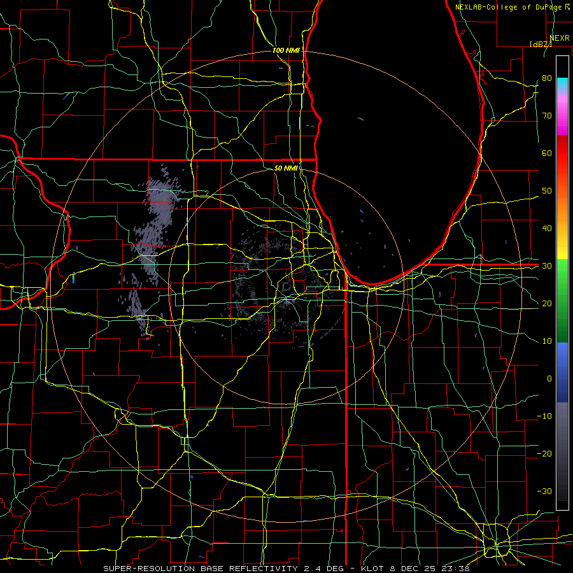Click "SUPER-RESOLUTION BASE REFLECTIVITY" in the bottom caption
The image size is (573, 573).
tap(201, 569)
